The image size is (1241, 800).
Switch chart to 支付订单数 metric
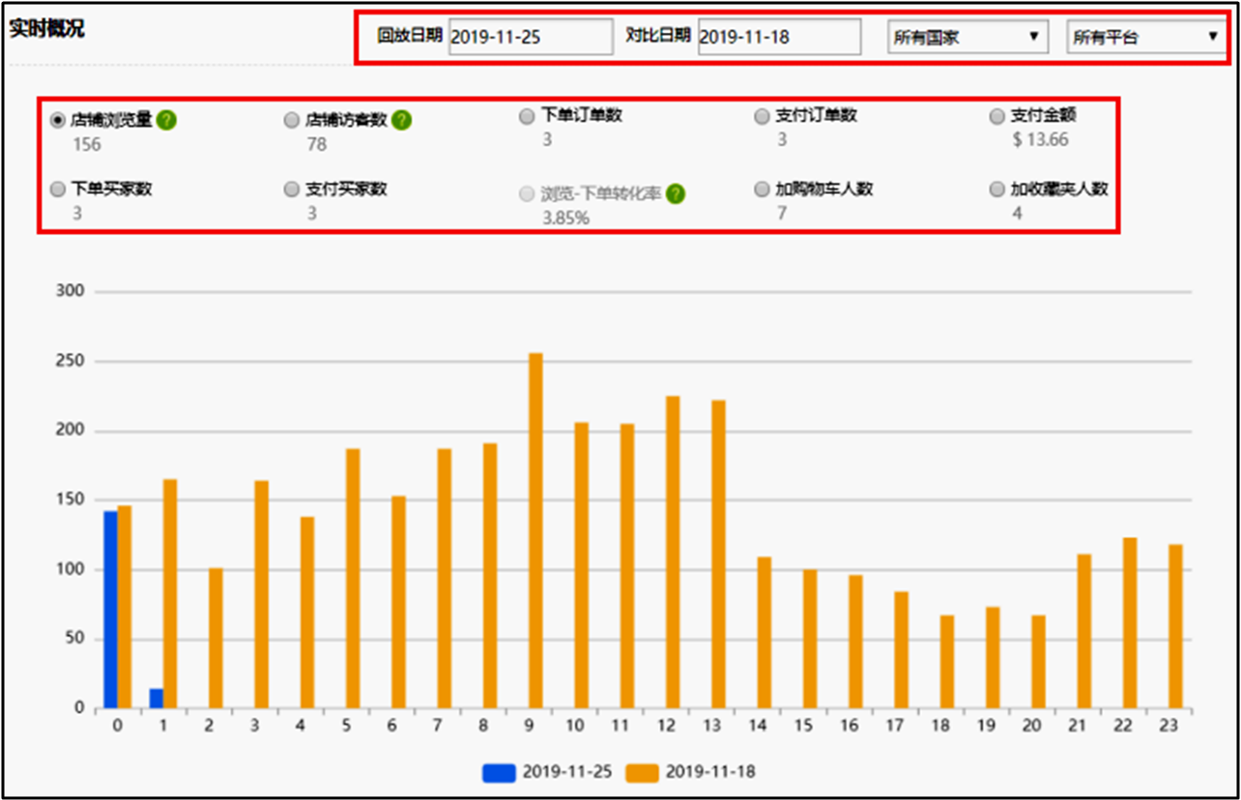click(763, 116)
